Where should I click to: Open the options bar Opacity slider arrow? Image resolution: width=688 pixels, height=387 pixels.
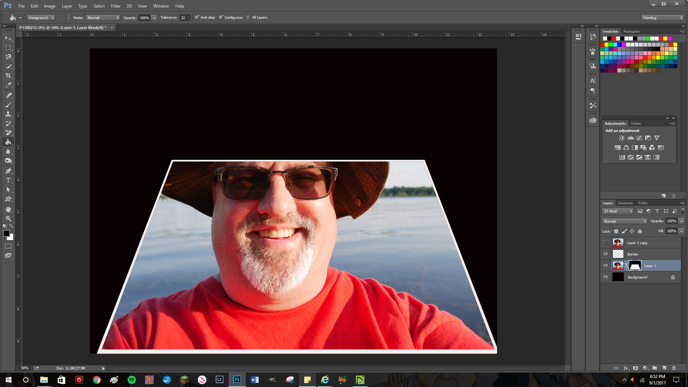point(154,18)
